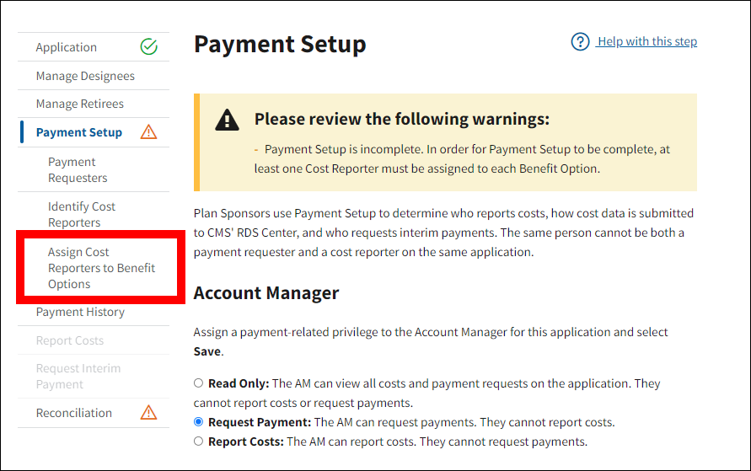This screenshot has width=751, height=471.
Task: Click the green checkmark icon beside Application
Action: [x=148, y=47]
